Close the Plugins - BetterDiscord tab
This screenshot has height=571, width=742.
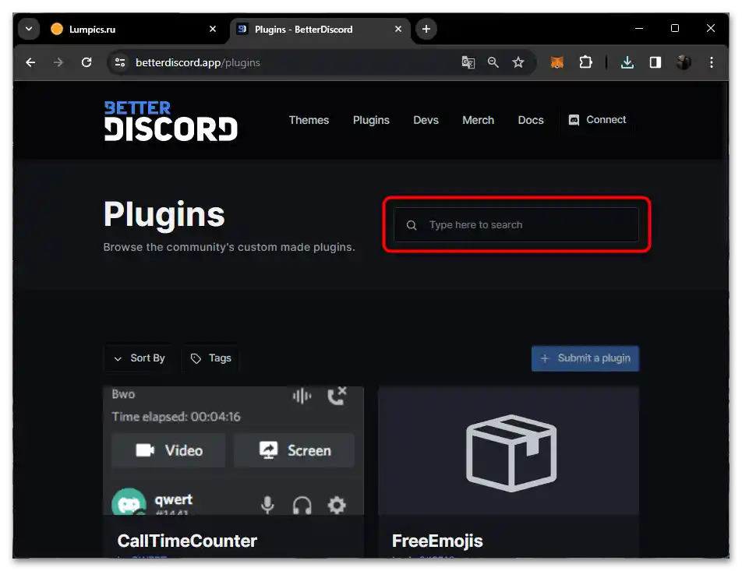point(398,29)
